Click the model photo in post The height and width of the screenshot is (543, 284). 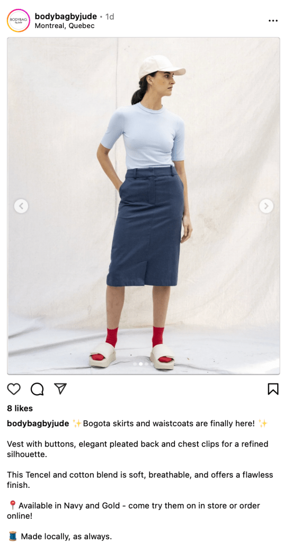point(144,206)
